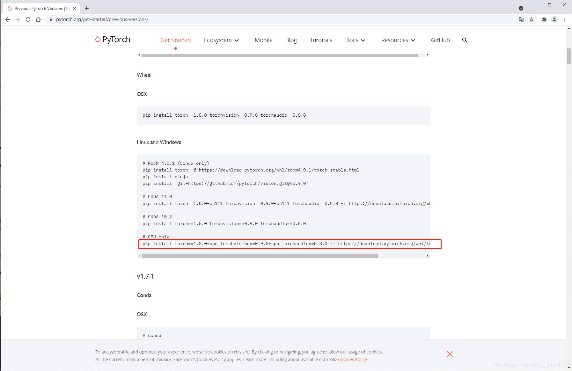Click the site lock padlock icon

(51, 19)
